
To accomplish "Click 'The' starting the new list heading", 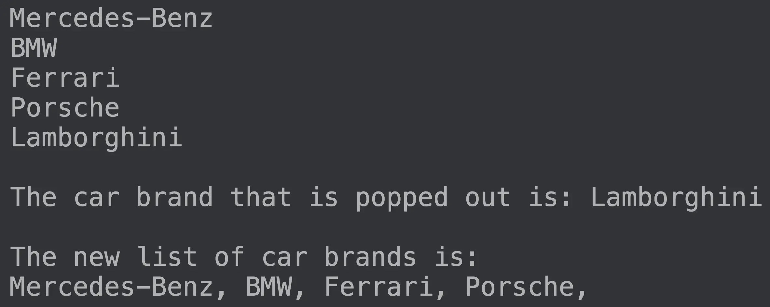I will (33, 257).
